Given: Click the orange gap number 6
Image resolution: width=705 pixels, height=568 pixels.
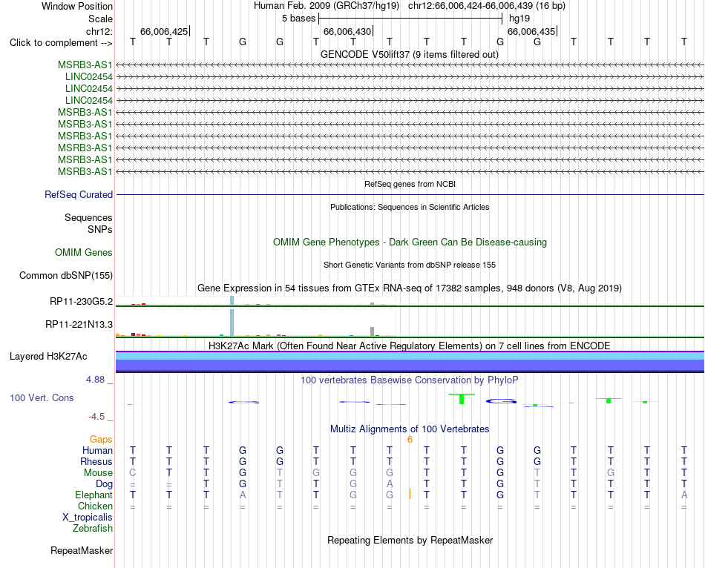Looking at the screenshot, I should [x=410, y=440].
